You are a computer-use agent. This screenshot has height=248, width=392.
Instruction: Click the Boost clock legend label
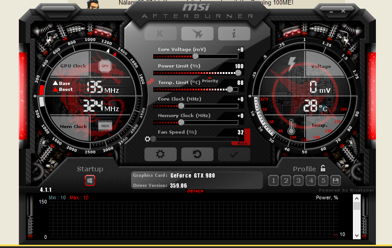click(66, 89)
